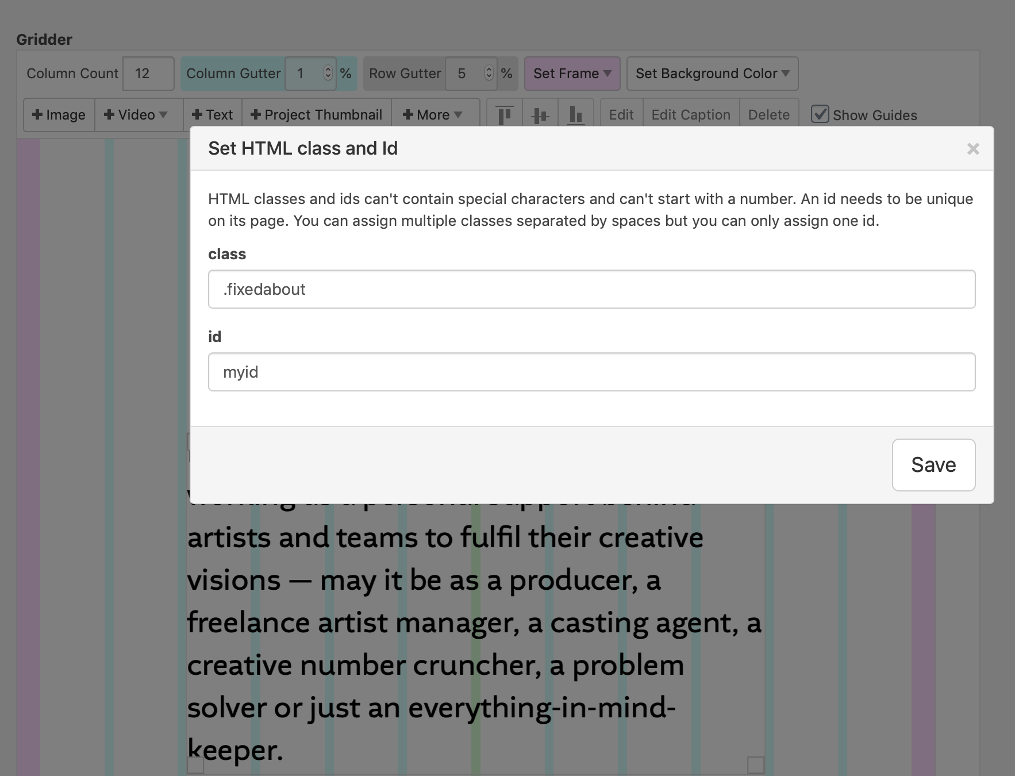Close the Set HTML class dialog

(x=972, y=149)
